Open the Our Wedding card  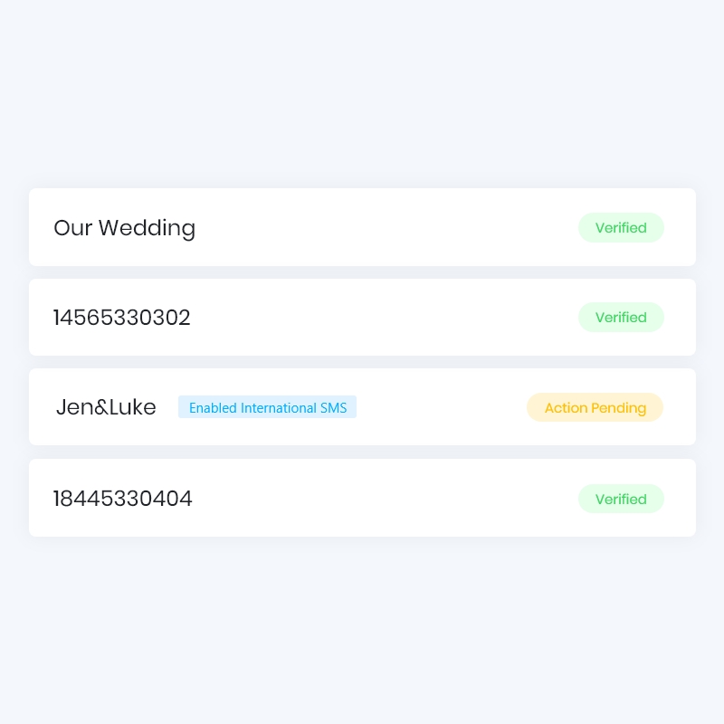(362, 228)
